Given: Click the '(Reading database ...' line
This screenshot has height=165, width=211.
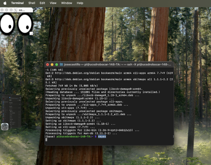Looking at the screenshot, I should (103, 92).
